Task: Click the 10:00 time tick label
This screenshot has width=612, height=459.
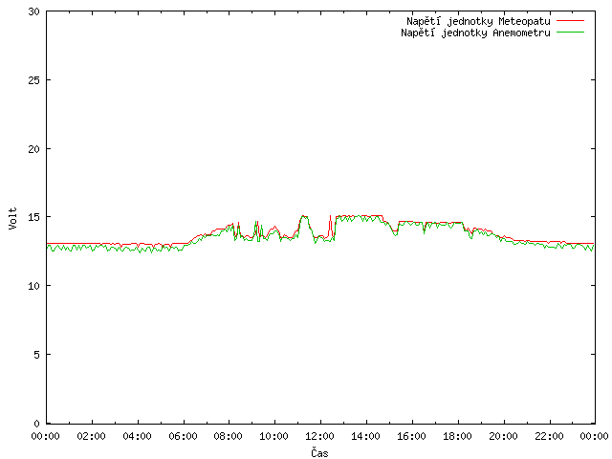Action: click(274, 436)
